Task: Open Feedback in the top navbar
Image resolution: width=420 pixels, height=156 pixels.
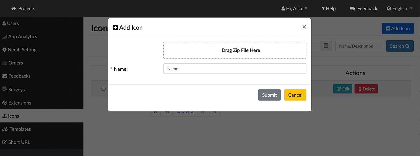Action: click(x=364, y=8)
